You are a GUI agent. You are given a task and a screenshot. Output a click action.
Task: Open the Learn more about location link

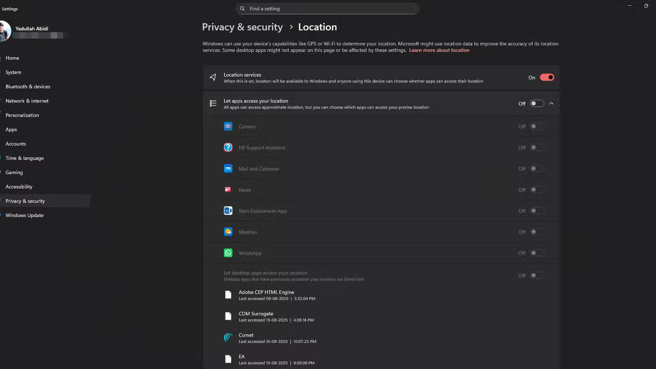pyautogui.click(x=439, y=50)
